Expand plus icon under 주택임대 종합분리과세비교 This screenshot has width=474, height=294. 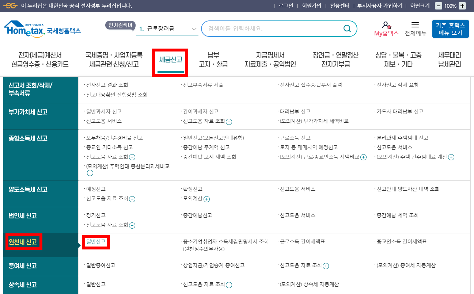pos(90,173)
